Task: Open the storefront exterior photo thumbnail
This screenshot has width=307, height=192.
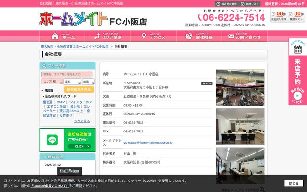Action: [240, 87]
